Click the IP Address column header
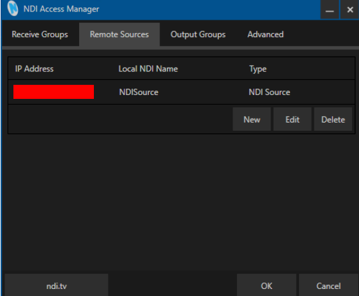Screen dimensions: 359x296 [34, 68]
